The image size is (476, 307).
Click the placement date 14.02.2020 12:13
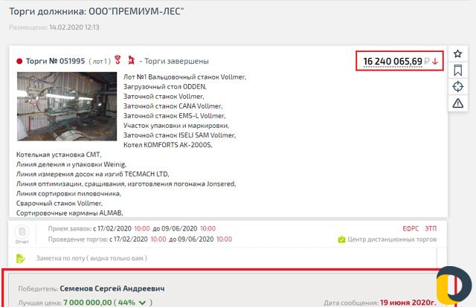74,28
